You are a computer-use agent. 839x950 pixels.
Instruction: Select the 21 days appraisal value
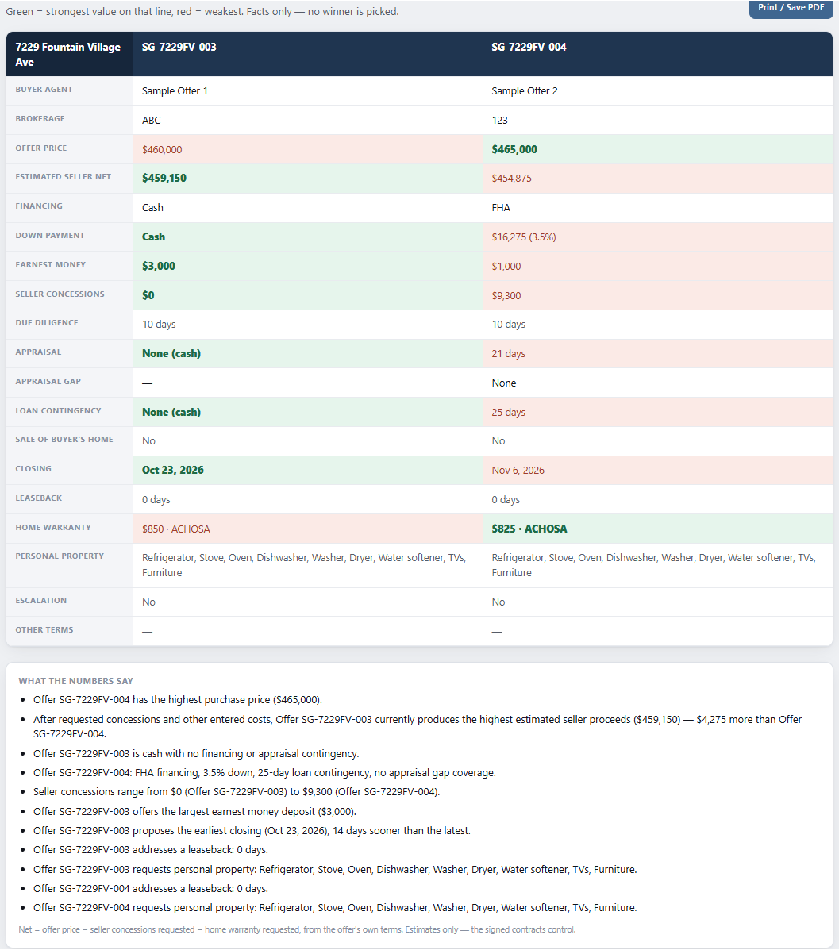click(x=508, y=354)
